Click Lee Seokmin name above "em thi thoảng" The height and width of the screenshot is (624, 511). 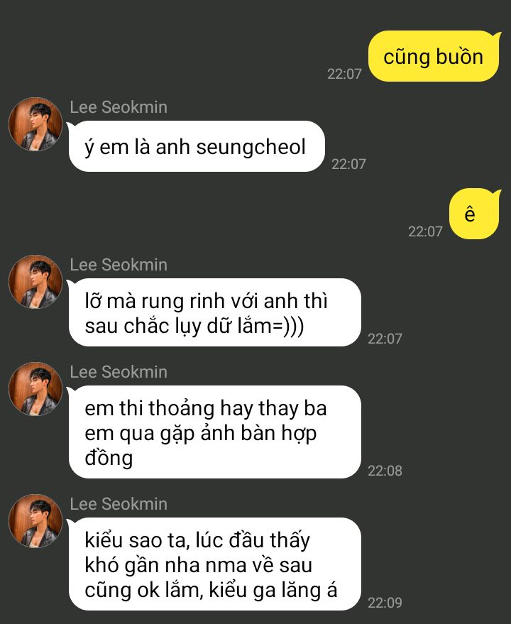[x=119, y=372]
